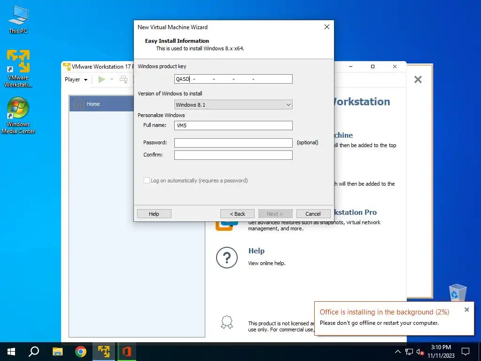This screenshot has height=361, width=481.
Task: Open the clock showing 3:10 PM
Action: pyautogui.click(x=441, y=352)
